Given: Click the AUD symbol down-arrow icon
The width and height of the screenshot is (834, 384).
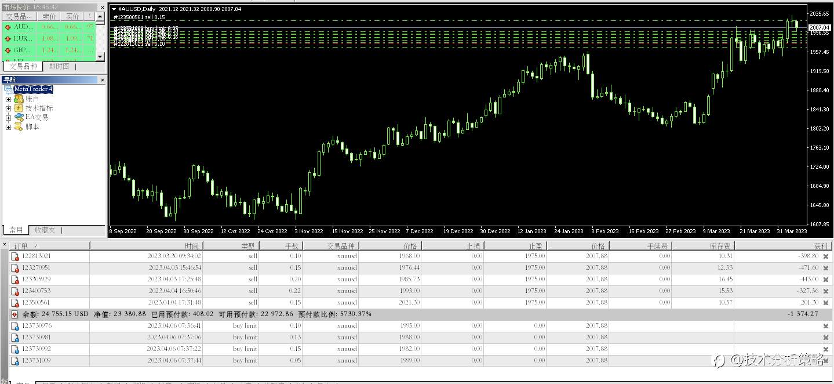Looking at the screenshot, I should pyautogui.click(x=8, y=27).
